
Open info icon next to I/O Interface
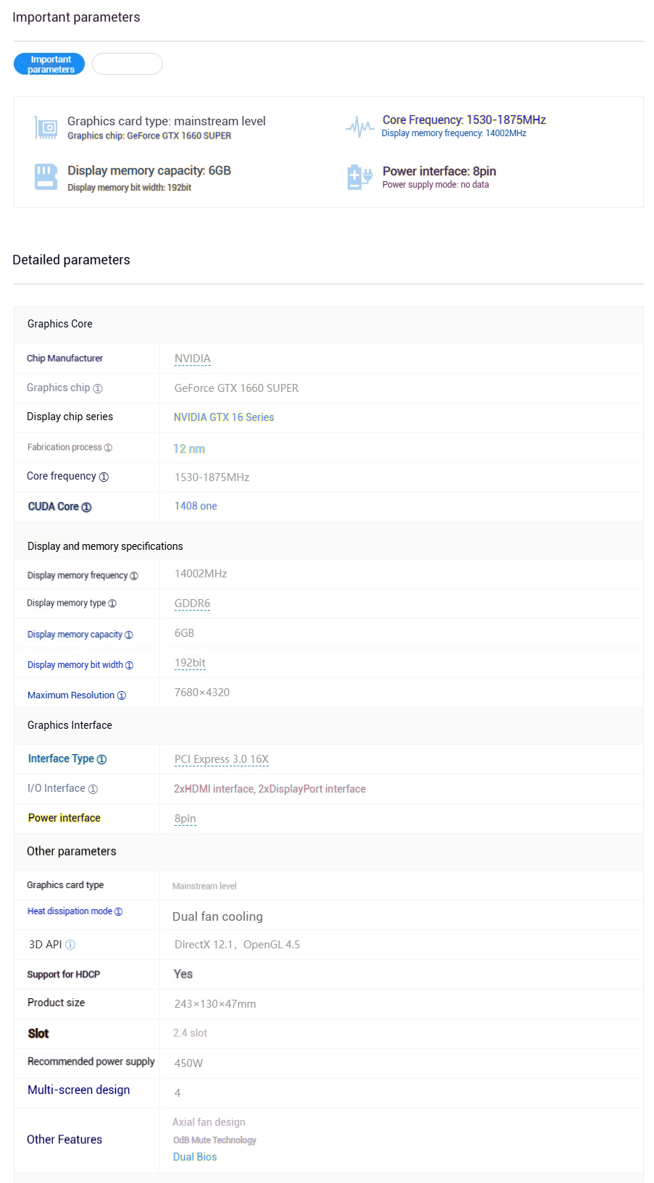pos(93,789)
